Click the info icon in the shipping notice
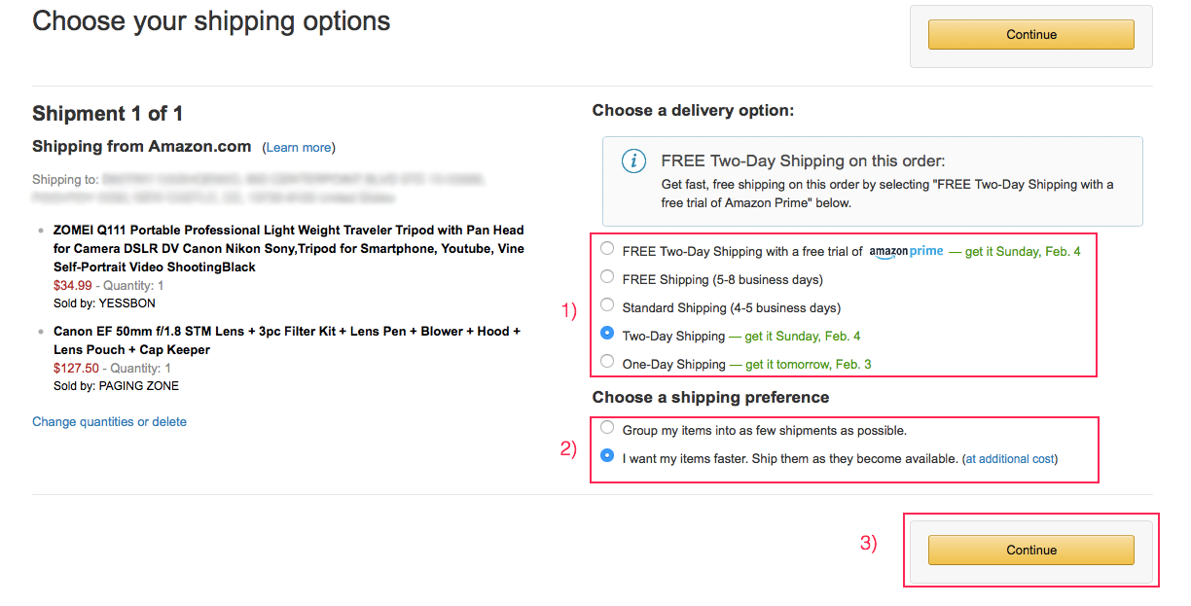This screenshot has height=606, width=1191. pyautogui.click(x=633, y=160)
